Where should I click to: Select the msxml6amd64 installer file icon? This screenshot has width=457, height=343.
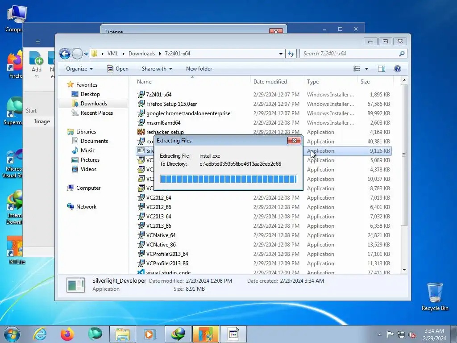tap(141, 122)
